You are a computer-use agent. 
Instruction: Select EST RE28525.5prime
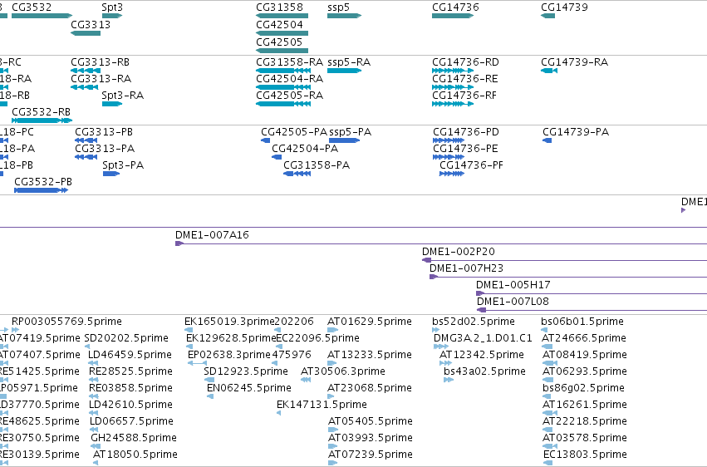click(x=94, y=380)
